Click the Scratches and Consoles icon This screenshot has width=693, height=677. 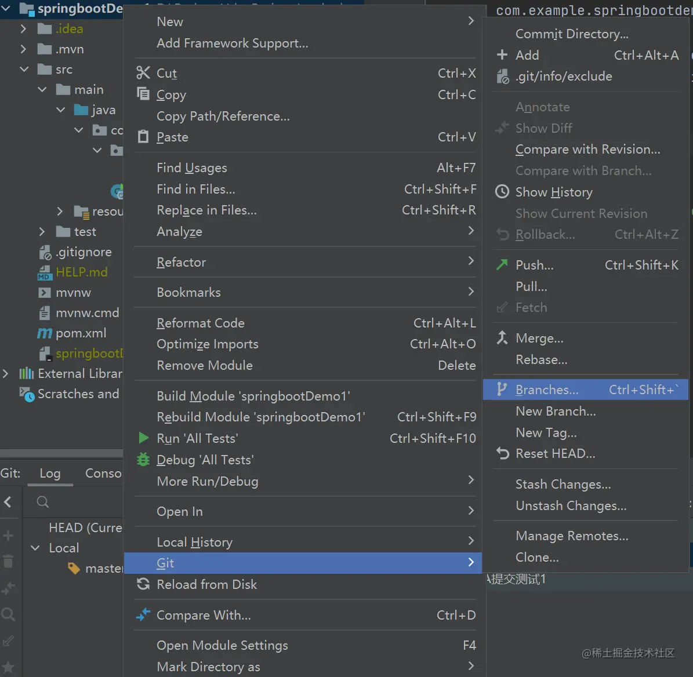(x=27, y=394)
